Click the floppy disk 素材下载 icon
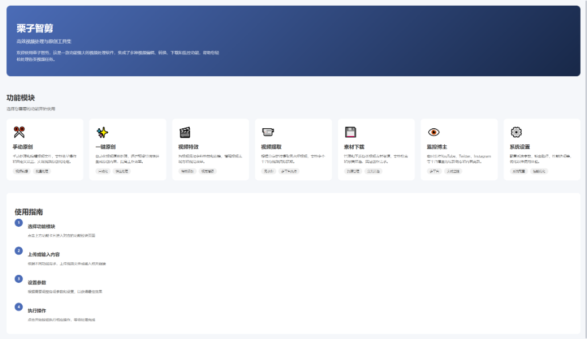 point(350,132)
